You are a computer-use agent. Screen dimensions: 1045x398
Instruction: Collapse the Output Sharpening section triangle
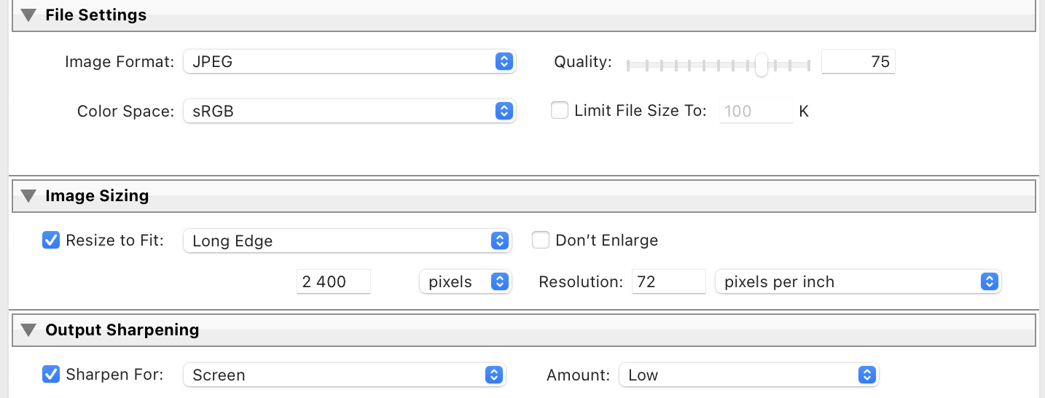pos(28,329)
